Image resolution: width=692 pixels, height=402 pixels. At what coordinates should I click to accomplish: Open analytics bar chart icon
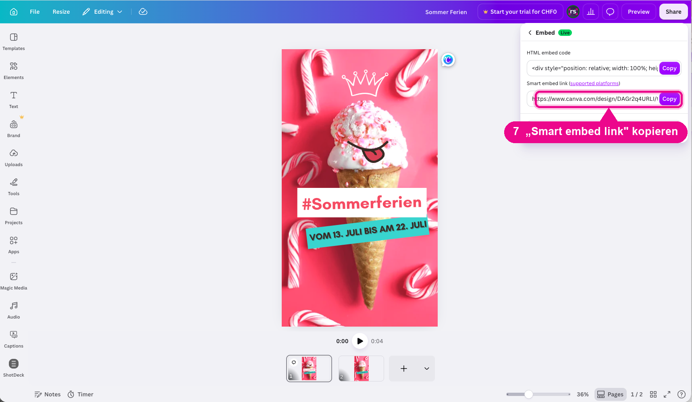pyautogui.click(x=591, y=12)
